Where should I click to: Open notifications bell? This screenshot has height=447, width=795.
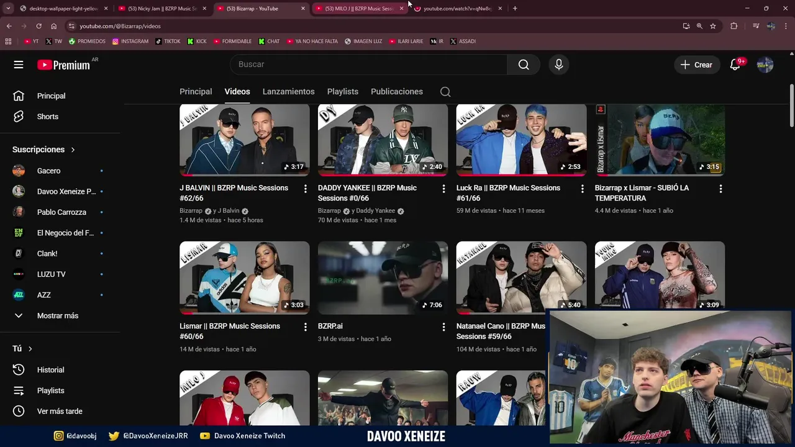click(735, 65)
